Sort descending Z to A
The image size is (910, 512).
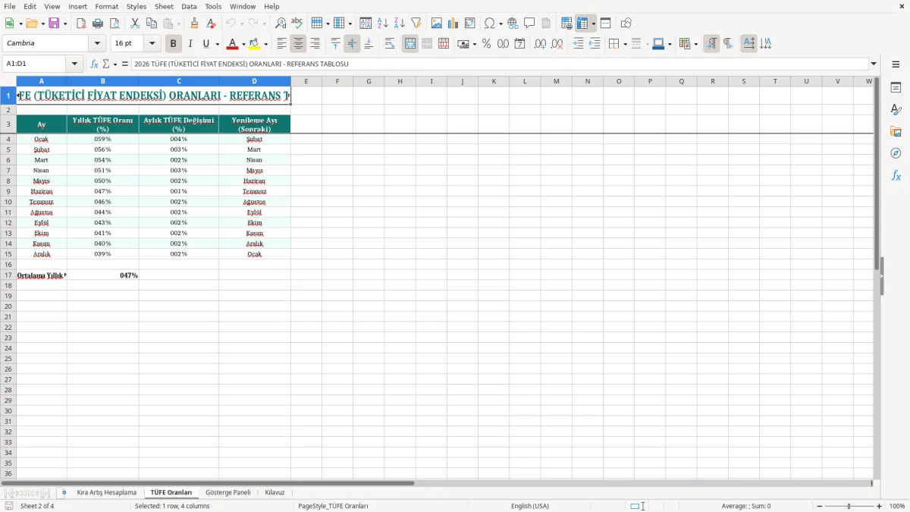[x=399, y=24]
